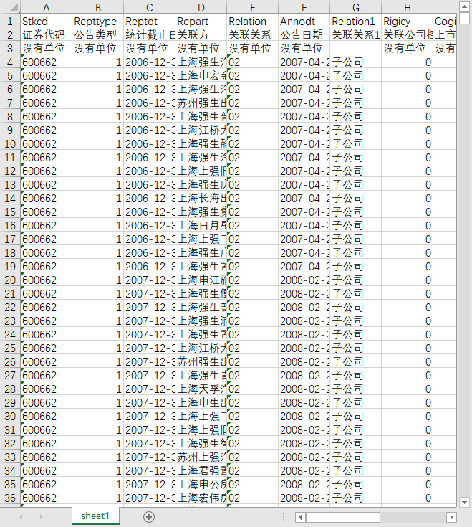Click the Relation header cell in column E
Image resolution: width=472 pixels, height=527 pixels.
point(252,22)
